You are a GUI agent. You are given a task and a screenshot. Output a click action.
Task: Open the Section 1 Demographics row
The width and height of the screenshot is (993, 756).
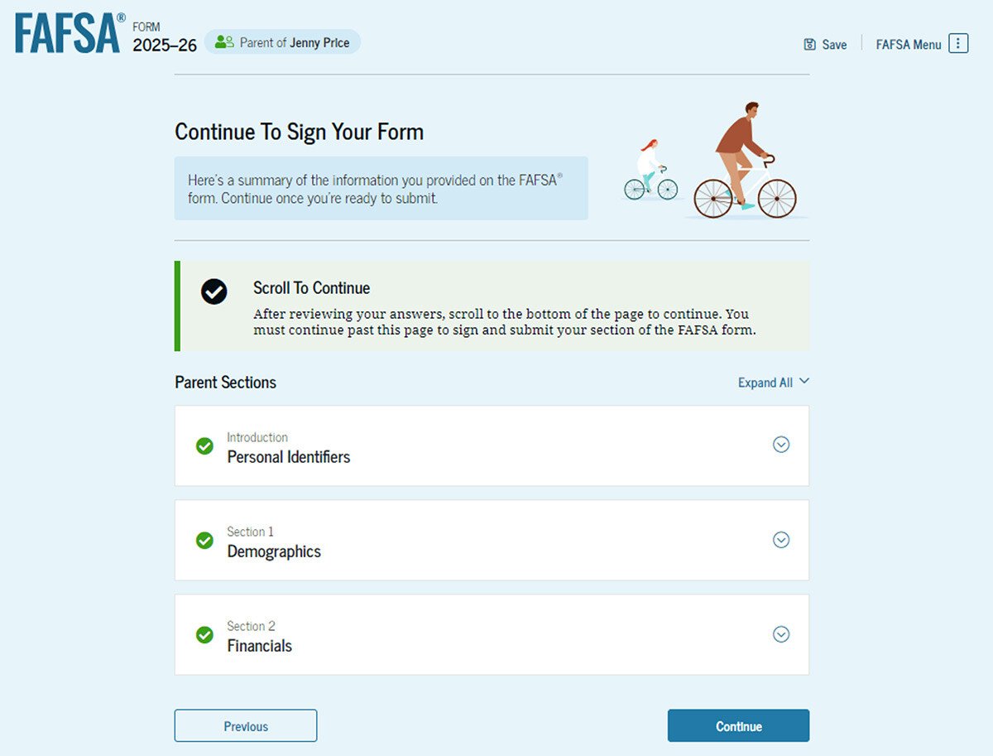(492, 540)
